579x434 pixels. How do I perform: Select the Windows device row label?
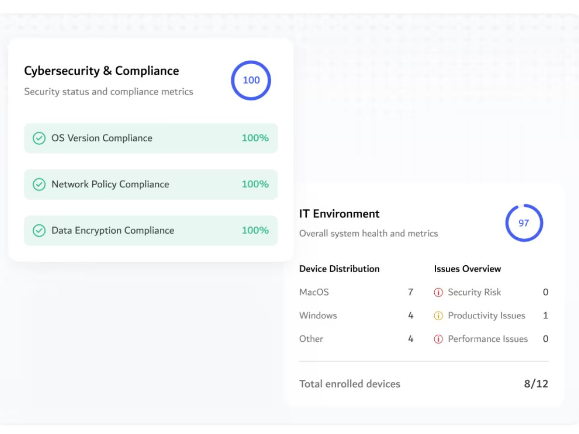(x=318, y=315)
